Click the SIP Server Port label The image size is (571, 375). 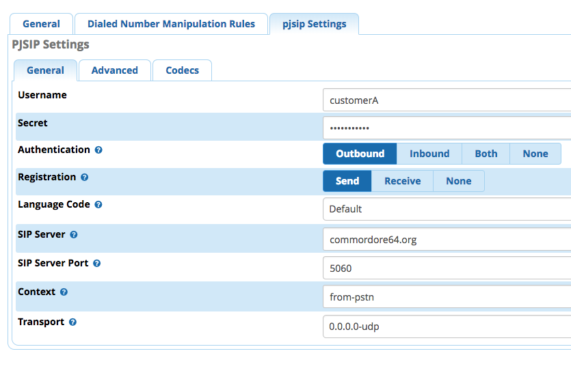click(53, 263)
